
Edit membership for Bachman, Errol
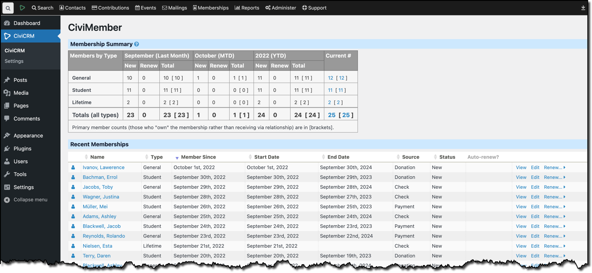point(535,177)
